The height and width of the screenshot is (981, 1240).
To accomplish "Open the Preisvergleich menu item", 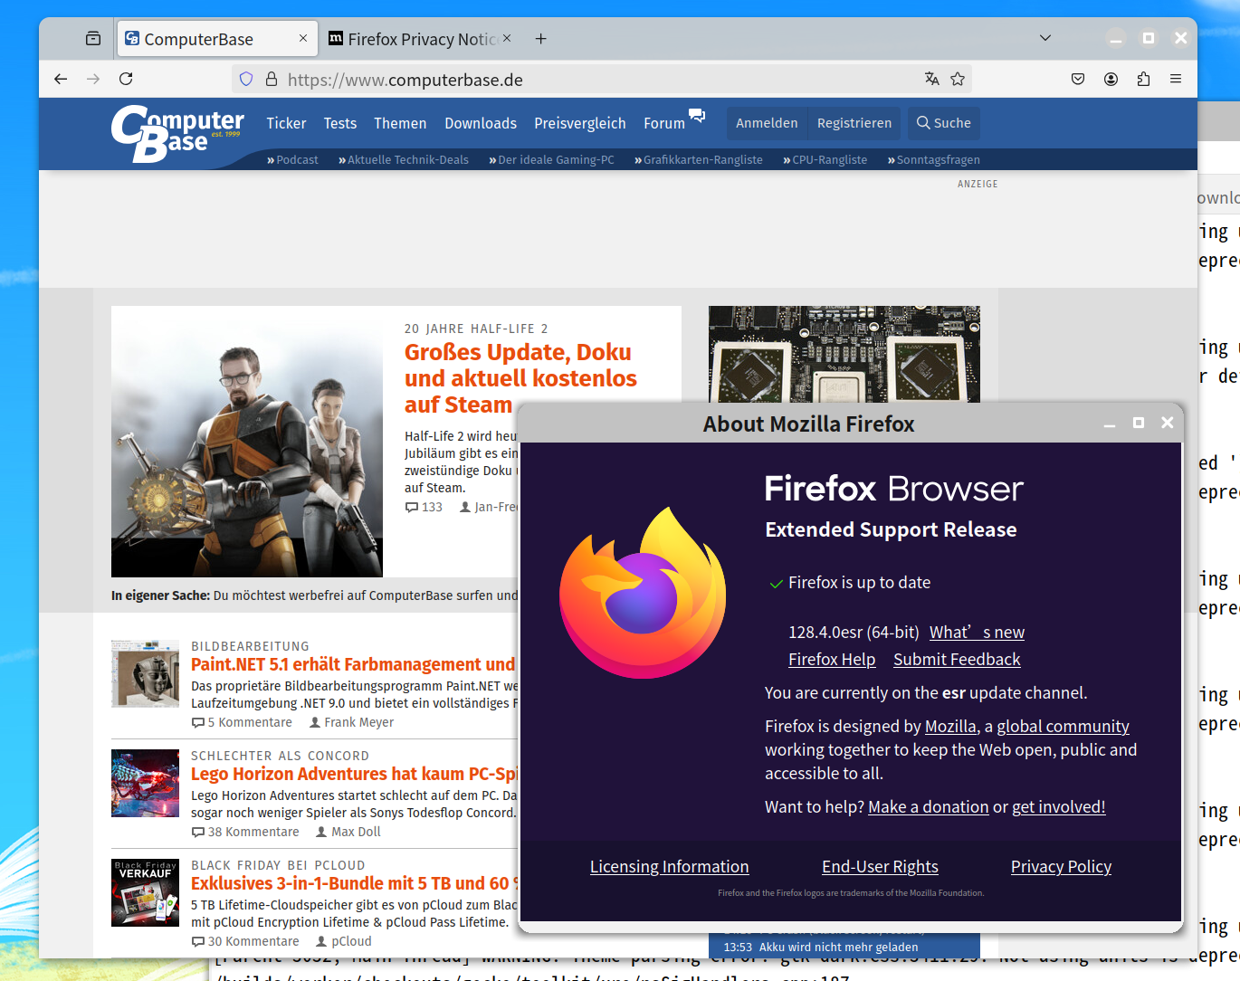I will pos(580,123).
